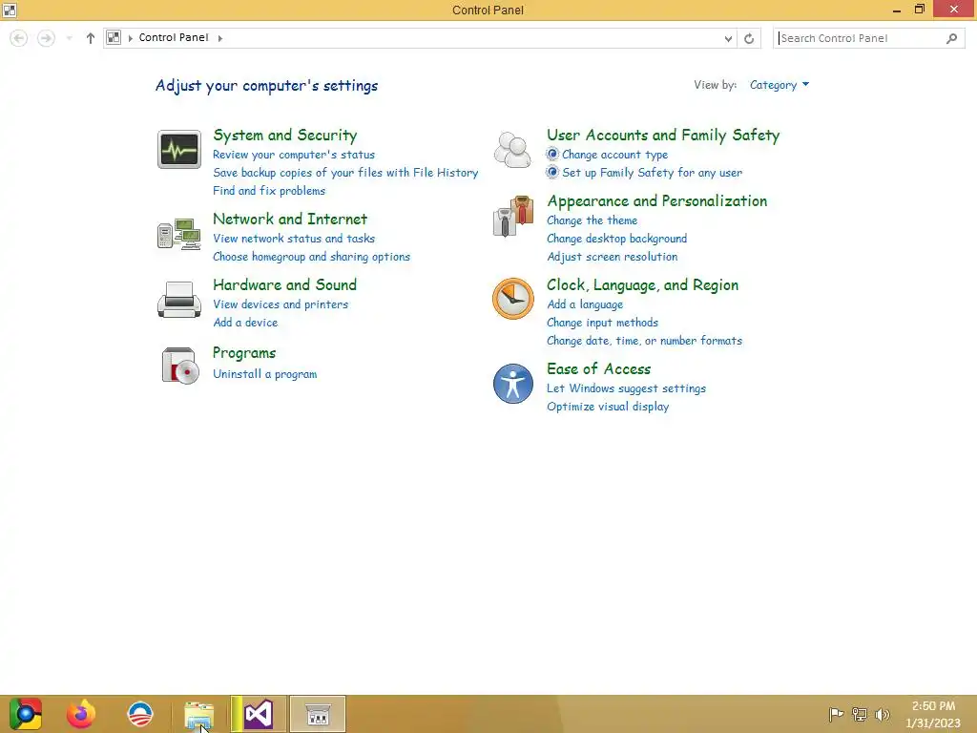Click Uninstall a program
This screenshot has height=733, width=977.
[264, 374]
